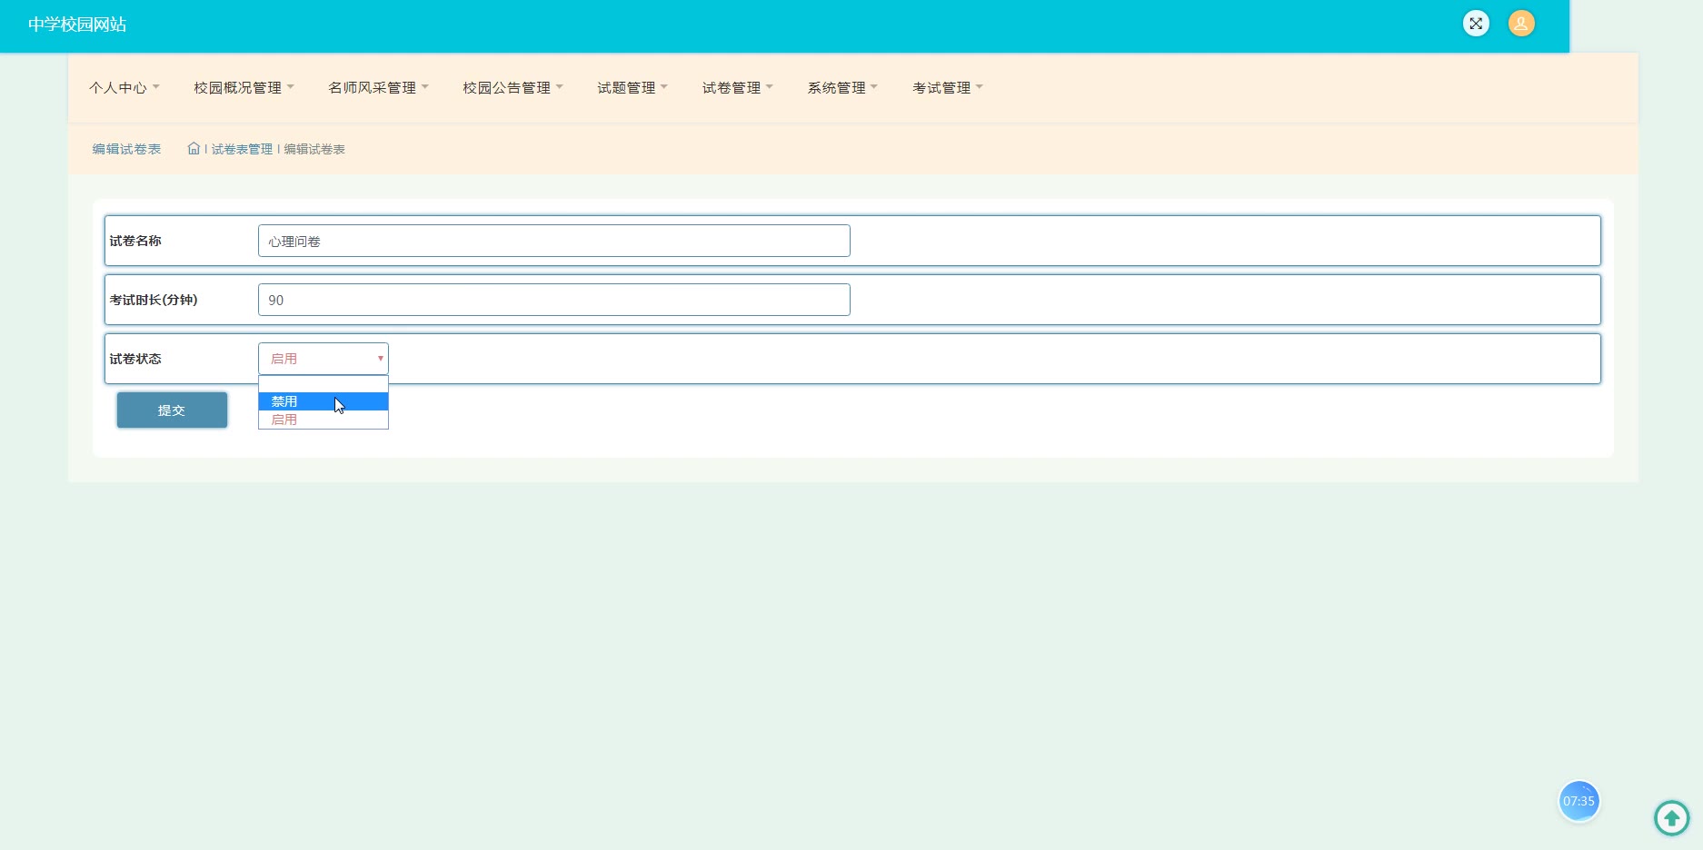Click the home icon in breadcrumb

pos(194,148)
